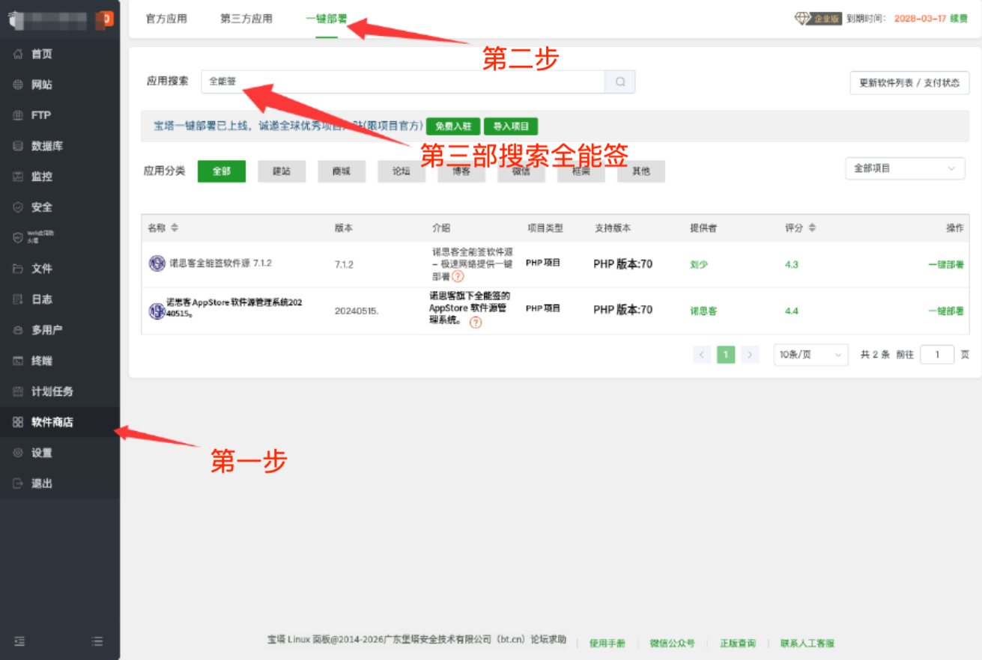Viewport: 982px width, 660px height.
Task: Click the 免费入驻 button
Action: [454, 126]
